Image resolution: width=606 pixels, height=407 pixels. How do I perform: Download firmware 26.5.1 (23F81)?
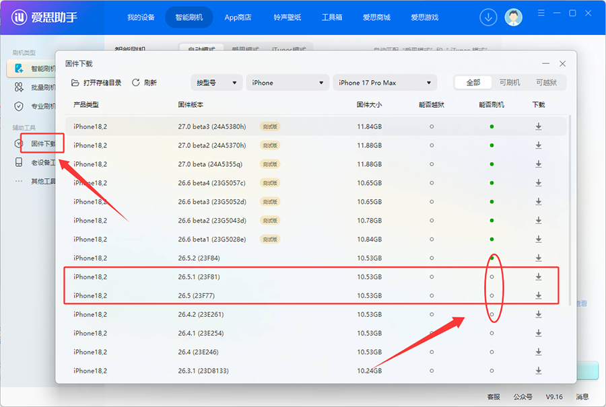coord(539,277)
